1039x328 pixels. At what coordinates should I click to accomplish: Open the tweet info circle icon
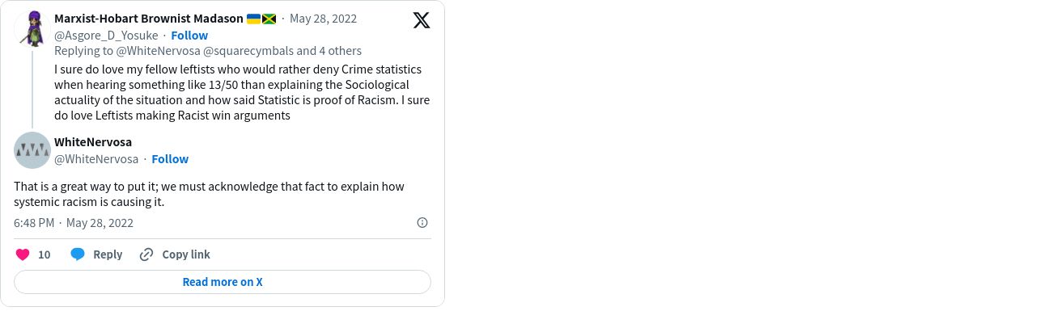tap(422, 223)
